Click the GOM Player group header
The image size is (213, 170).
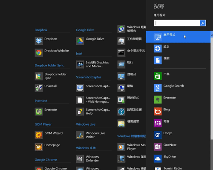[43, 124]
